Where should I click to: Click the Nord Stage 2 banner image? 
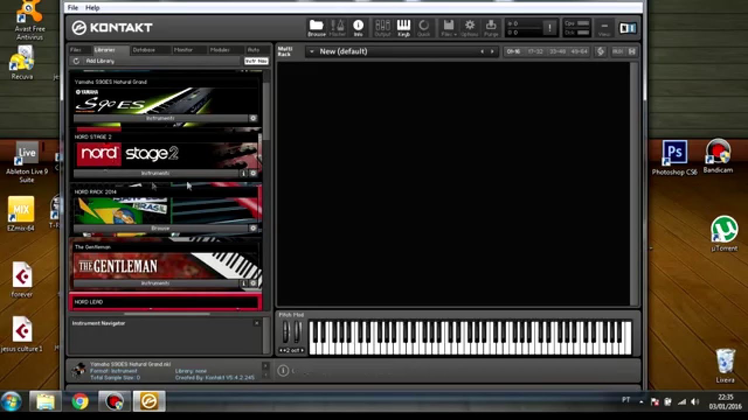click(167, 155)
